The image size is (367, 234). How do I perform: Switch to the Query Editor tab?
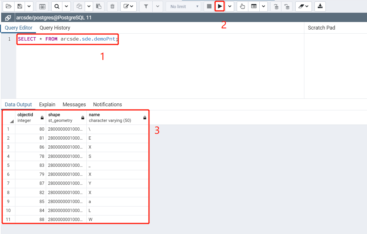(x=19, y=28)
